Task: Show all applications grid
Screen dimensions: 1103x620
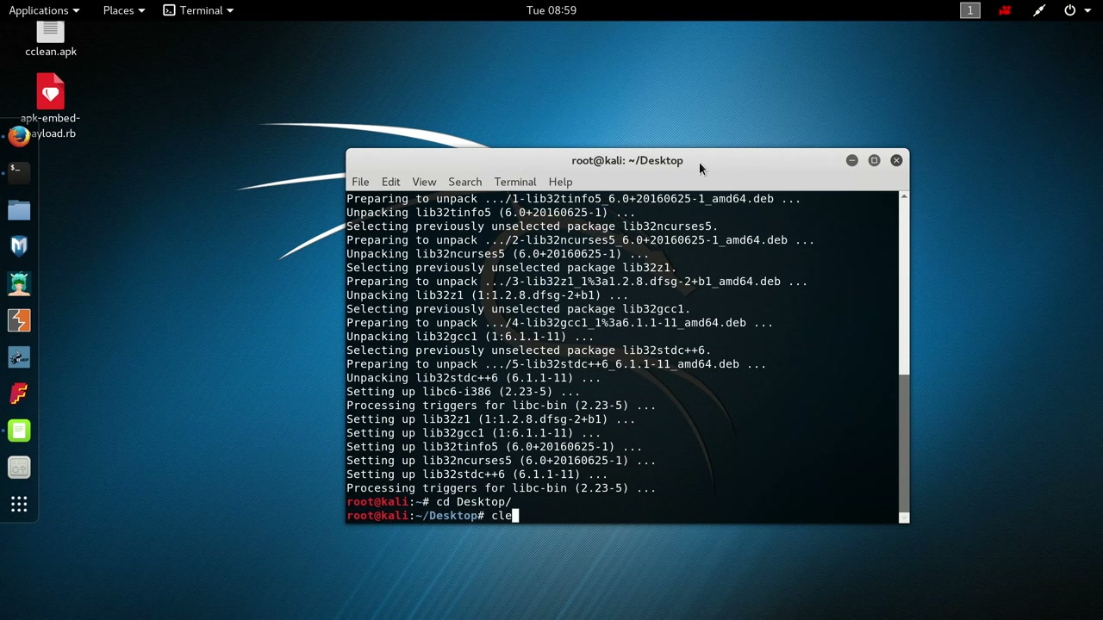Action: tap(19, 505)
